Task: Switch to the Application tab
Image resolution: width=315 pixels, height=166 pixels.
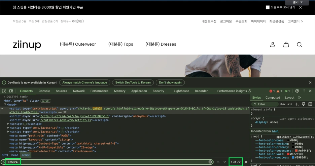Action: (x=139, y=91)
